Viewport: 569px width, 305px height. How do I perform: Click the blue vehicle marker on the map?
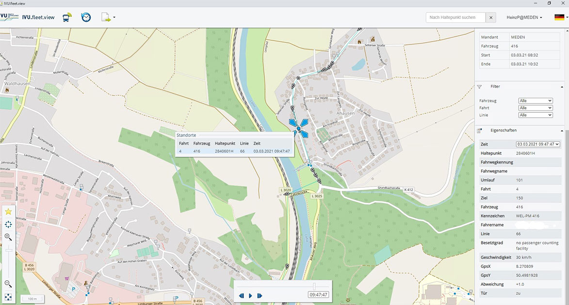299,128
